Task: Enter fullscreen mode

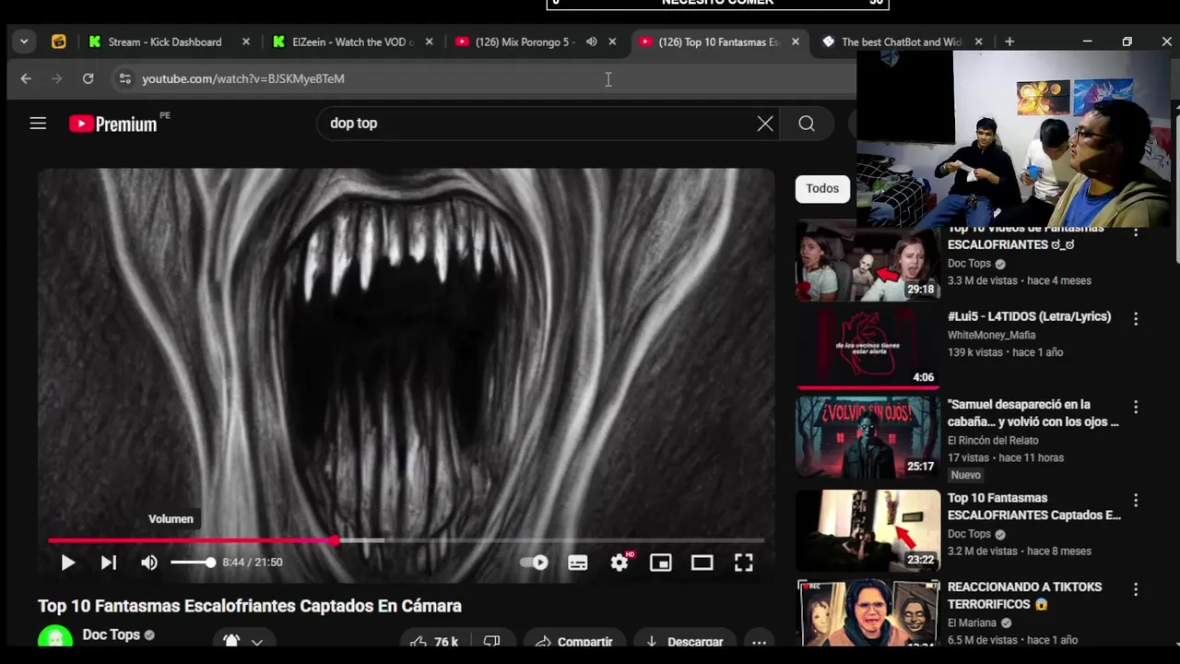Action: coord(744,563)
